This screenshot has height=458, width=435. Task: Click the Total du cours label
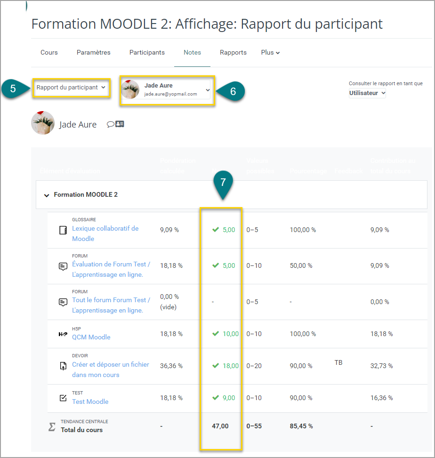(x=82, y=430)
